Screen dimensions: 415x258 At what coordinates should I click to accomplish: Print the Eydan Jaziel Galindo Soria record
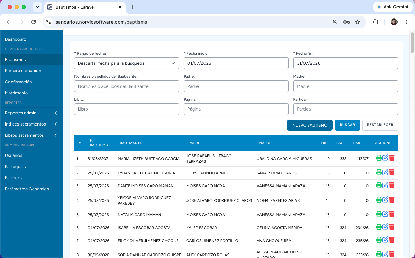click(379, 173)
